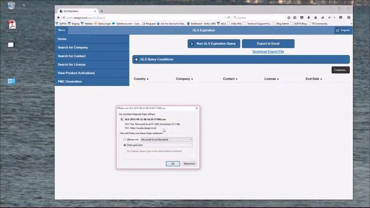The width and height of the screenshot is (370, 208).
Task: Open the Blog Admin bookmark
Action: (281, 24)
